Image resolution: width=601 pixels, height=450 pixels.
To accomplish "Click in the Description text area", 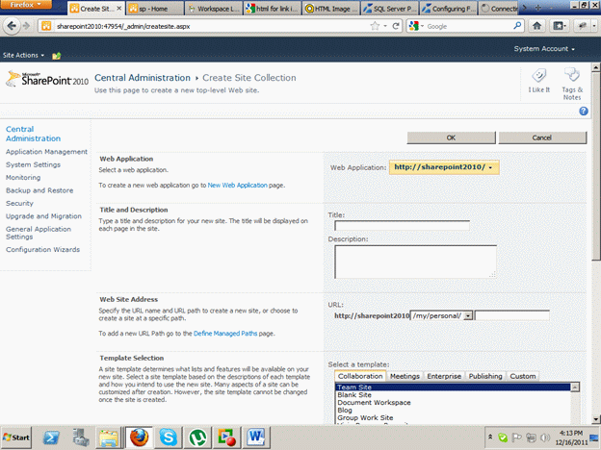I will click(x=415, y=262).
